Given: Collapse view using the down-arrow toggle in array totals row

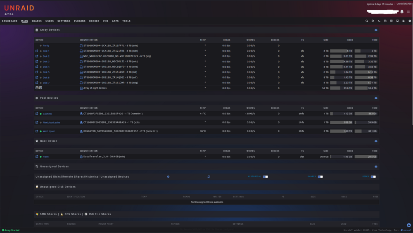Looking at the screenshot, I should pyautogui.click(x=37, y=88).
